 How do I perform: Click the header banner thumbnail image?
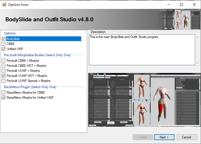180,19
